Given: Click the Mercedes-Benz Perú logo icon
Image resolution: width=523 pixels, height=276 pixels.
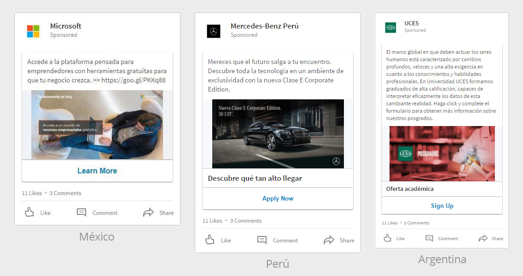Looking at the screenshot, I should point(214,31).
